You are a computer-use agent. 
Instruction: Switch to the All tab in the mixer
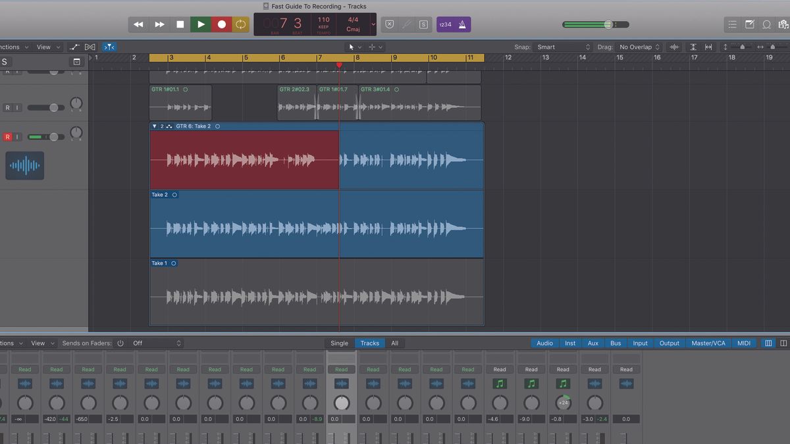tap(394, 343)
